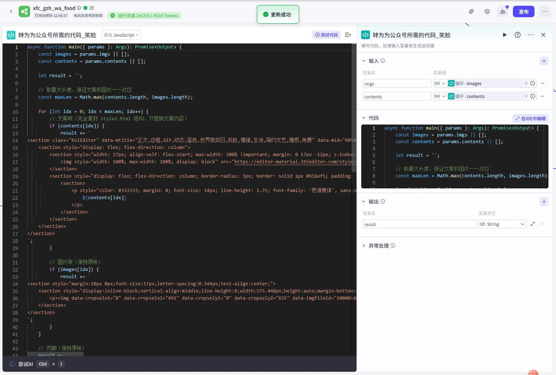Open the language JavaScript dropdown
Image resolution: width=556 pixels, height=375 pixels.
click(x=121, y=35)
